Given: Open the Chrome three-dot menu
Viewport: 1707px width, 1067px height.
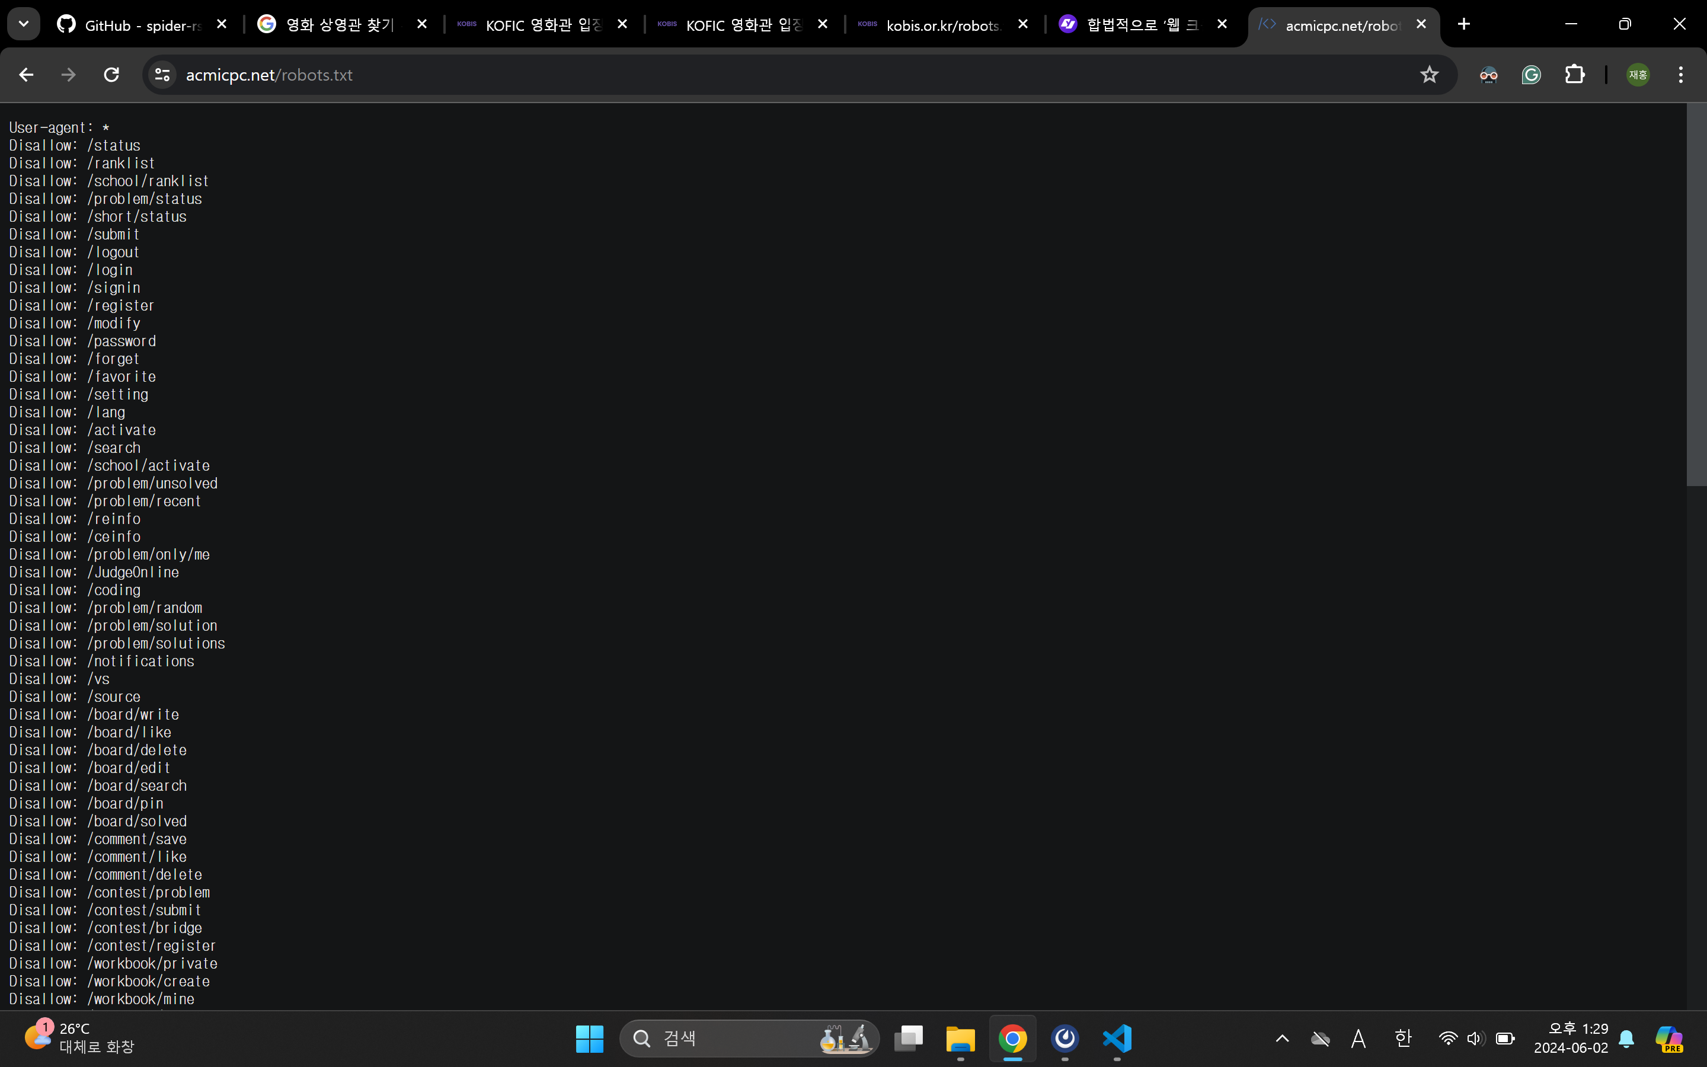Looking at the screenshot, I should (1681, 75).
